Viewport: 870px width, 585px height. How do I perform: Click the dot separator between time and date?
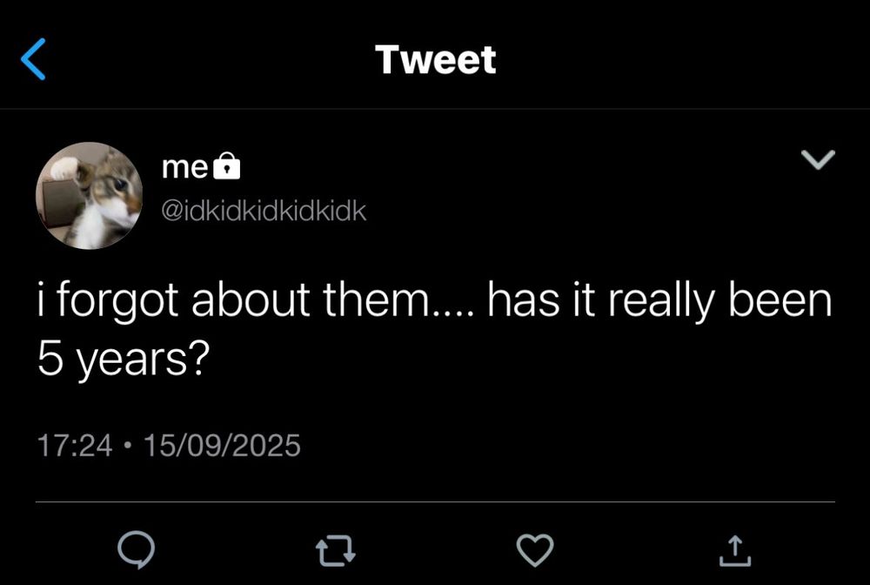click(x=128, y=446)
